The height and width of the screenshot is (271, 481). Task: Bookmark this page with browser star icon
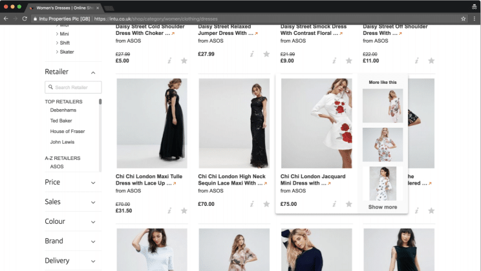463,19
